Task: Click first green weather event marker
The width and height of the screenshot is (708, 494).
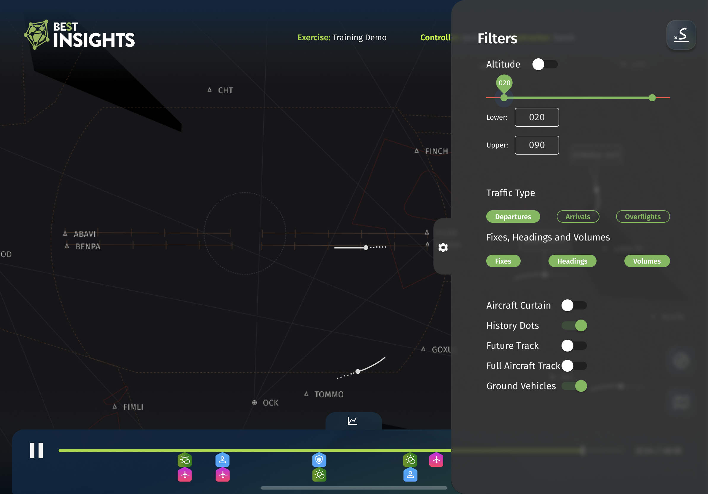Action: 185,460
